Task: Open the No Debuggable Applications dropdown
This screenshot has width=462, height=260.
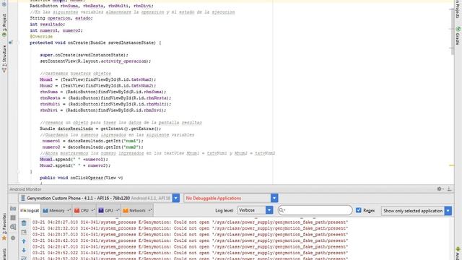Action: coord(274,198)
